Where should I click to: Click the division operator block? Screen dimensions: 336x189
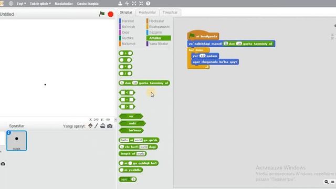[x=125, y=73]
